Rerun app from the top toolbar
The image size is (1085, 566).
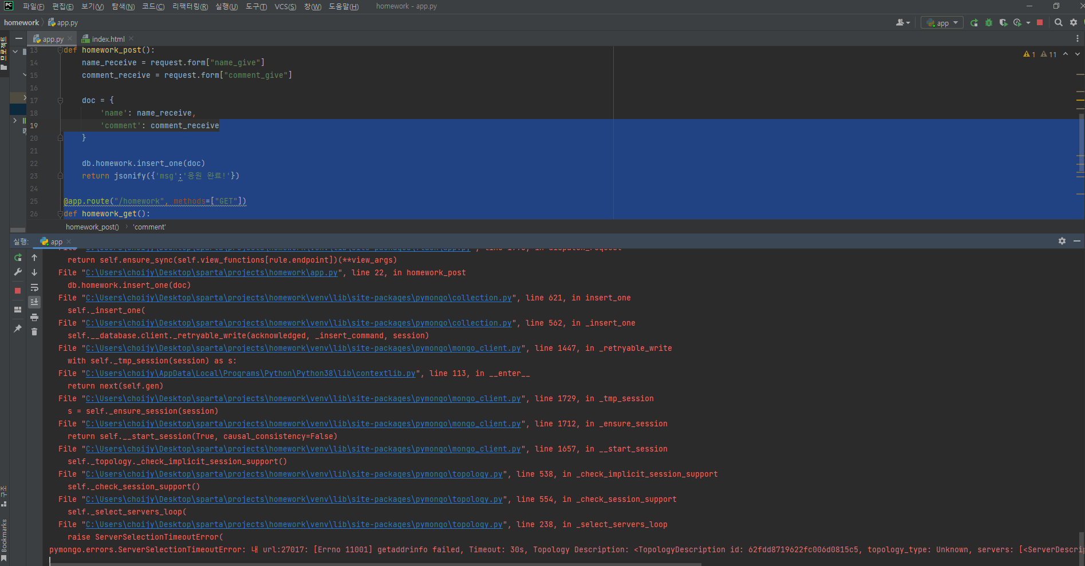point(974,23)
